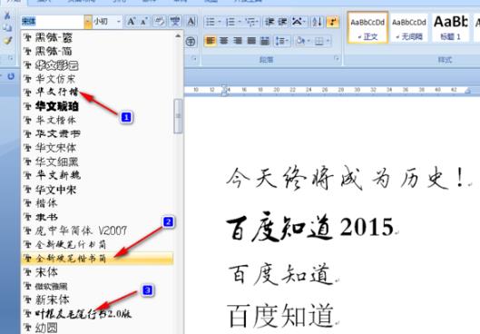Open the font size dropdown showing 小初

point(107,22)
